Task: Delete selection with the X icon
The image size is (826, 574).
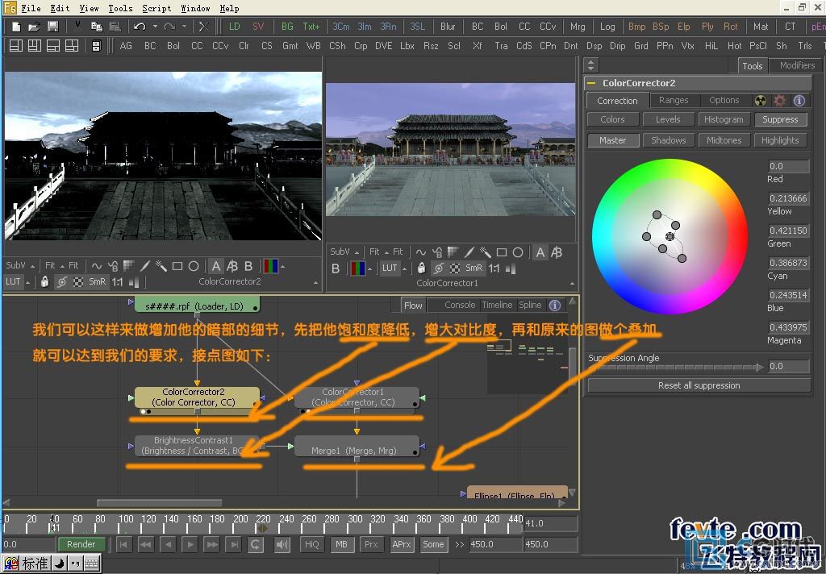Action: point(204,27)
